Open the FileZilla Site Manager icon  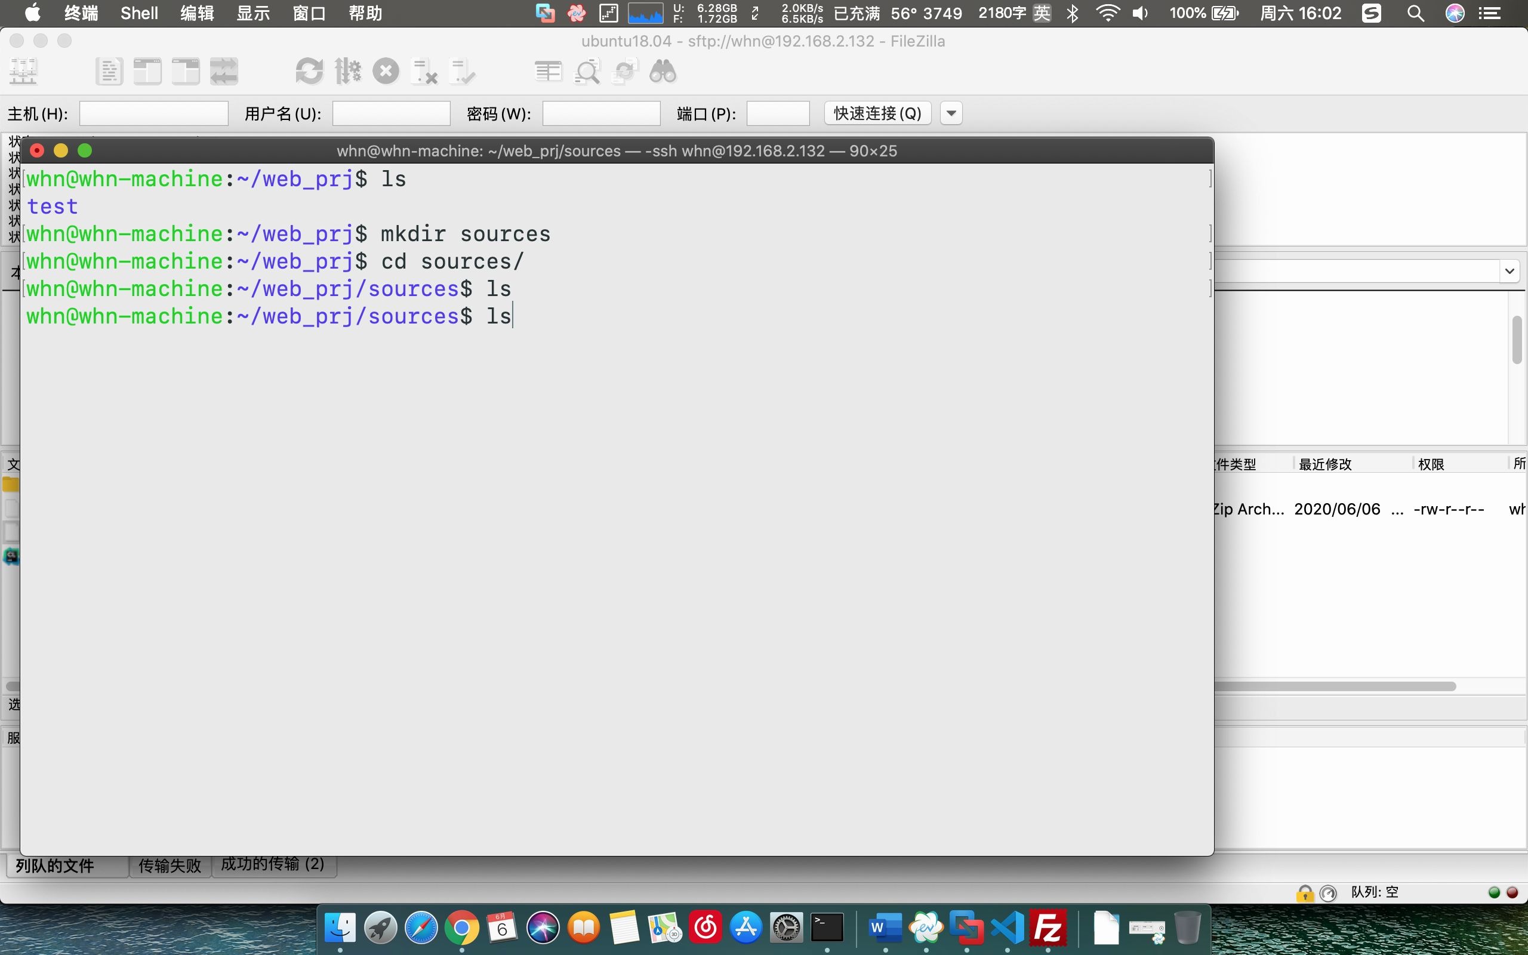[23, 72]
